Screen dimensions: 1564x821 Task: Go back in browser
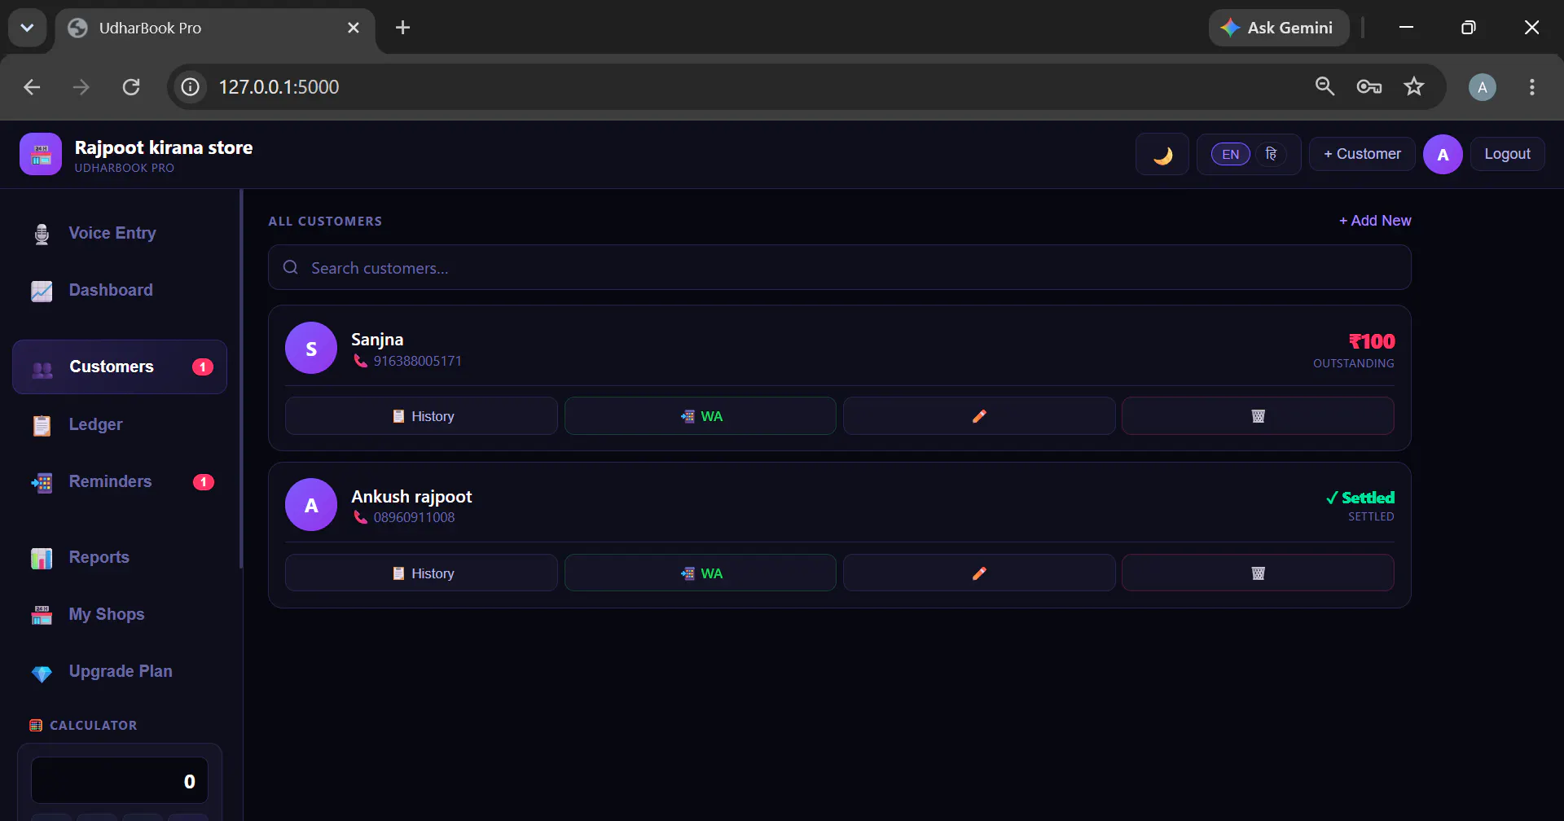[x=32, y=86]
